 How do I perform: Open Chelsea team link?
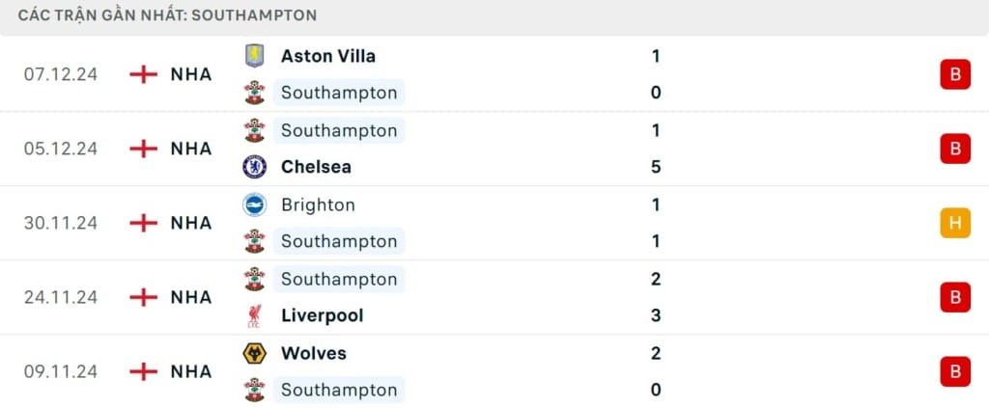(316, 167)
